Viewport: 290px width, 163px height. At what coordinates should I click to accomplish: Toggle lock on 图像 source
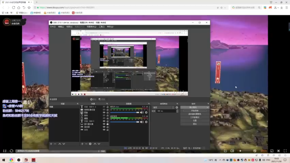(107, 112)
